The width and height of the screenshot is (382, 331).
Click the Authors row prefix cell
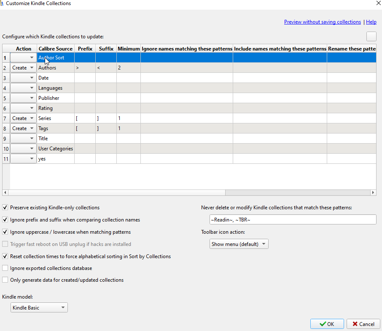pos(85,68)
